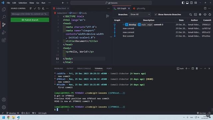Switch to the Output panel tab
This screenshot has width=213, height=120.
coord(70,68)
